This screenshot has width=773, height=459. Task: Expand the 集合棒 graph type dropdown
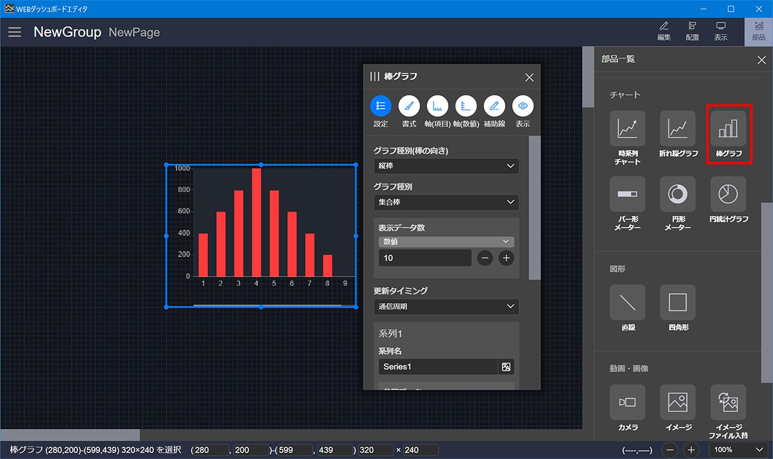coord(446,202)
